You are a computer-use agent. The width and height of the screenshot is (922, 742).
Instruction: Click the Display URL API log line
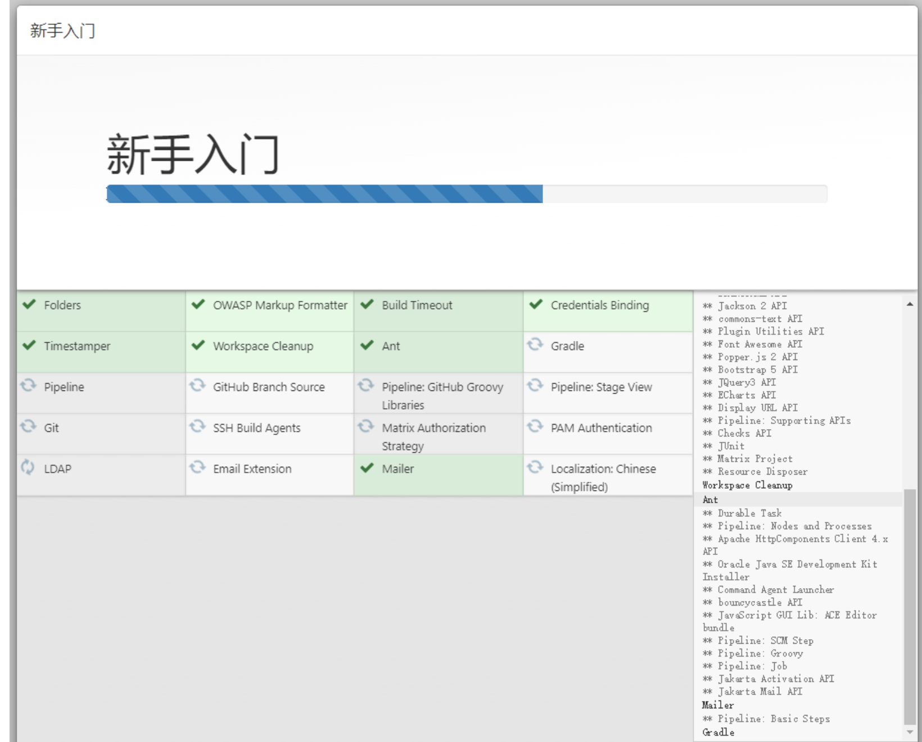[750, 408]
